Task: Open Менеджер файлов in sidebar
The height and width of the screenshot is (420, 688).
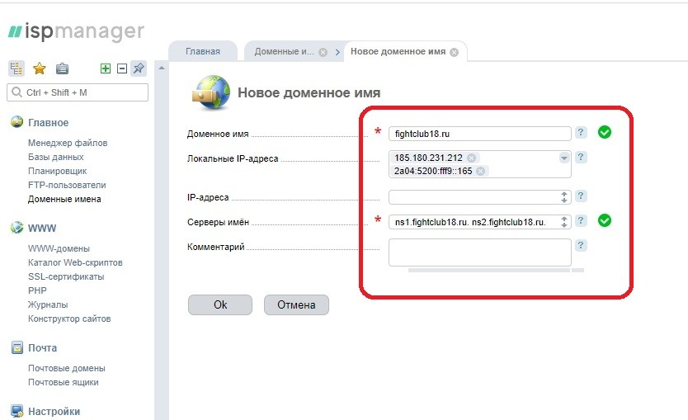Action: pos(68,143)
